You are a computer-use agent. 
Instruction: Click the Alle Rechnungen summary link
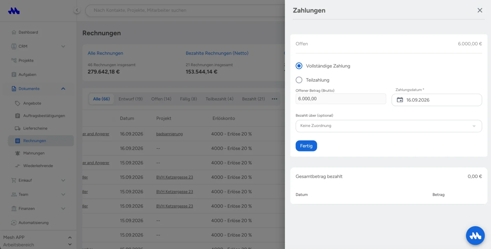pyautogui.click(x=106, y=53)
